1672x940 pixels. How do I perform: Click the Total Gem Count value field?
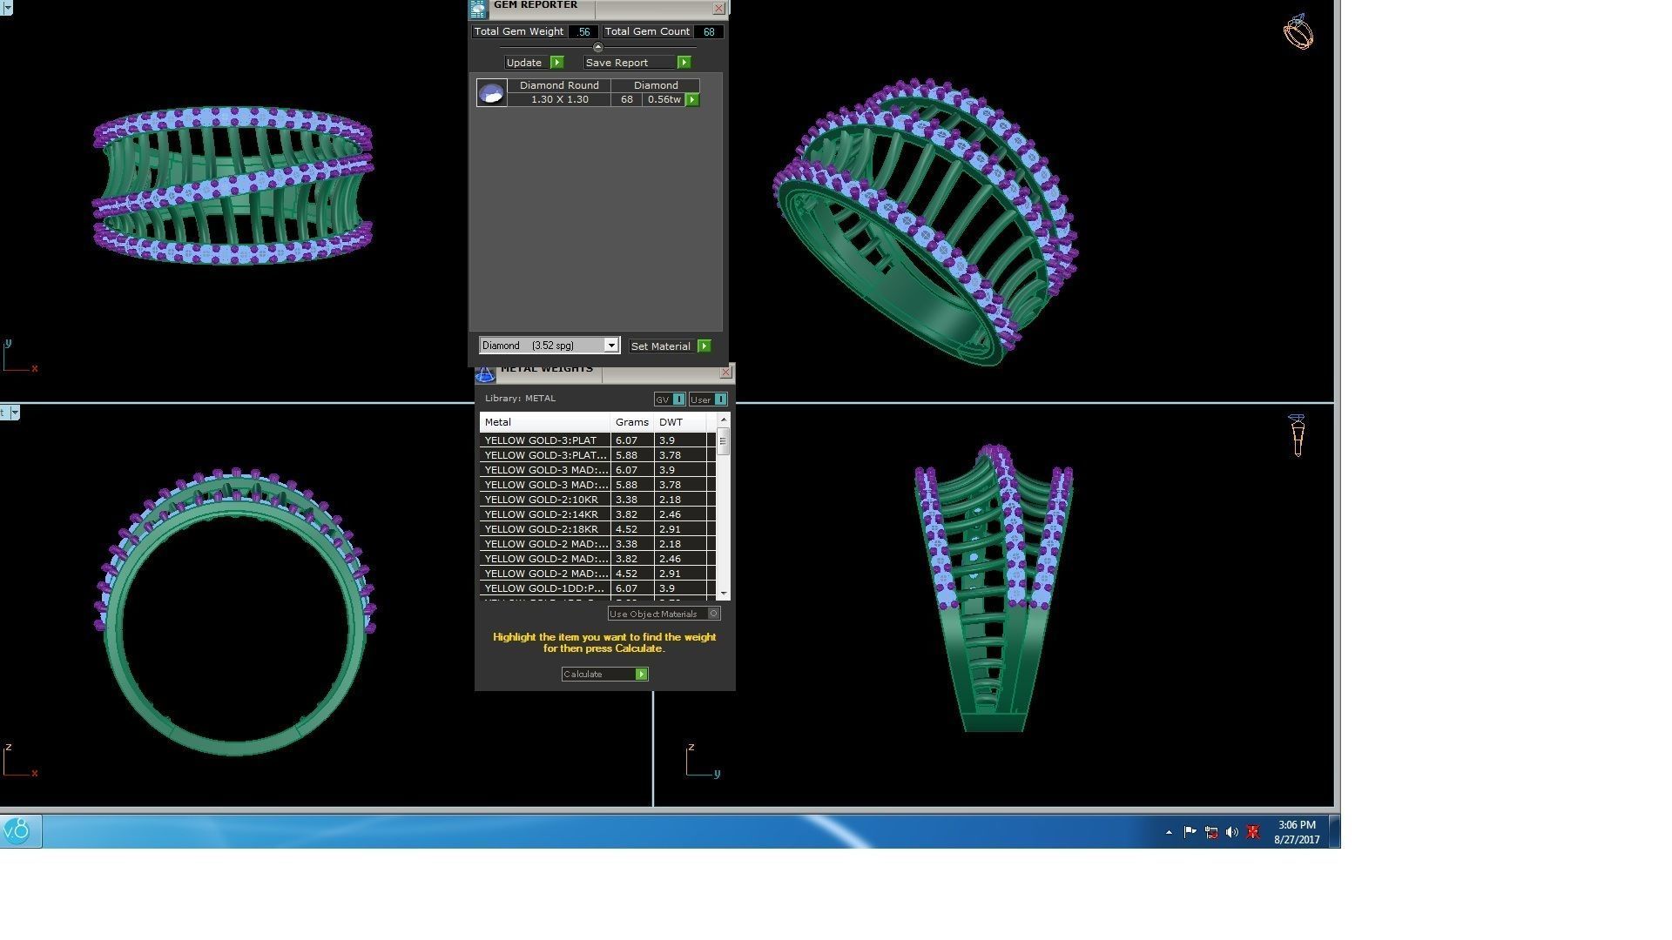[709, 31]
